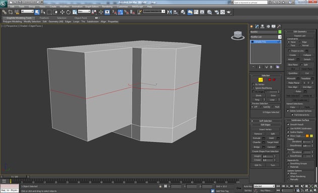Viewport: 318px width, 193px height.
Task: Select the Select and Link tool
Action: [x=4, y=12]
